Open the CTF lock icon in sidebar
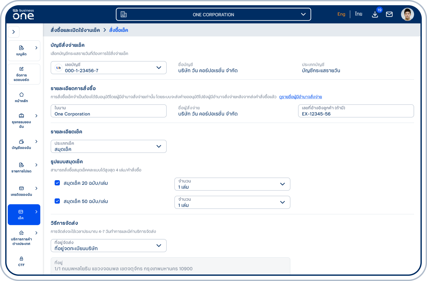 [21, 259]
